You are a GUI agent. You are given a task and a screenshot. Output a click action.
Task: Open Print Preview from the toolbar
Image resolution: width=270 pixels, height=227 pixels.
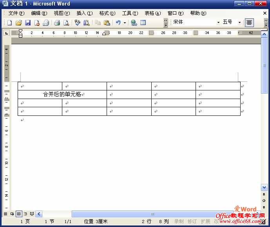pos(66,23)
